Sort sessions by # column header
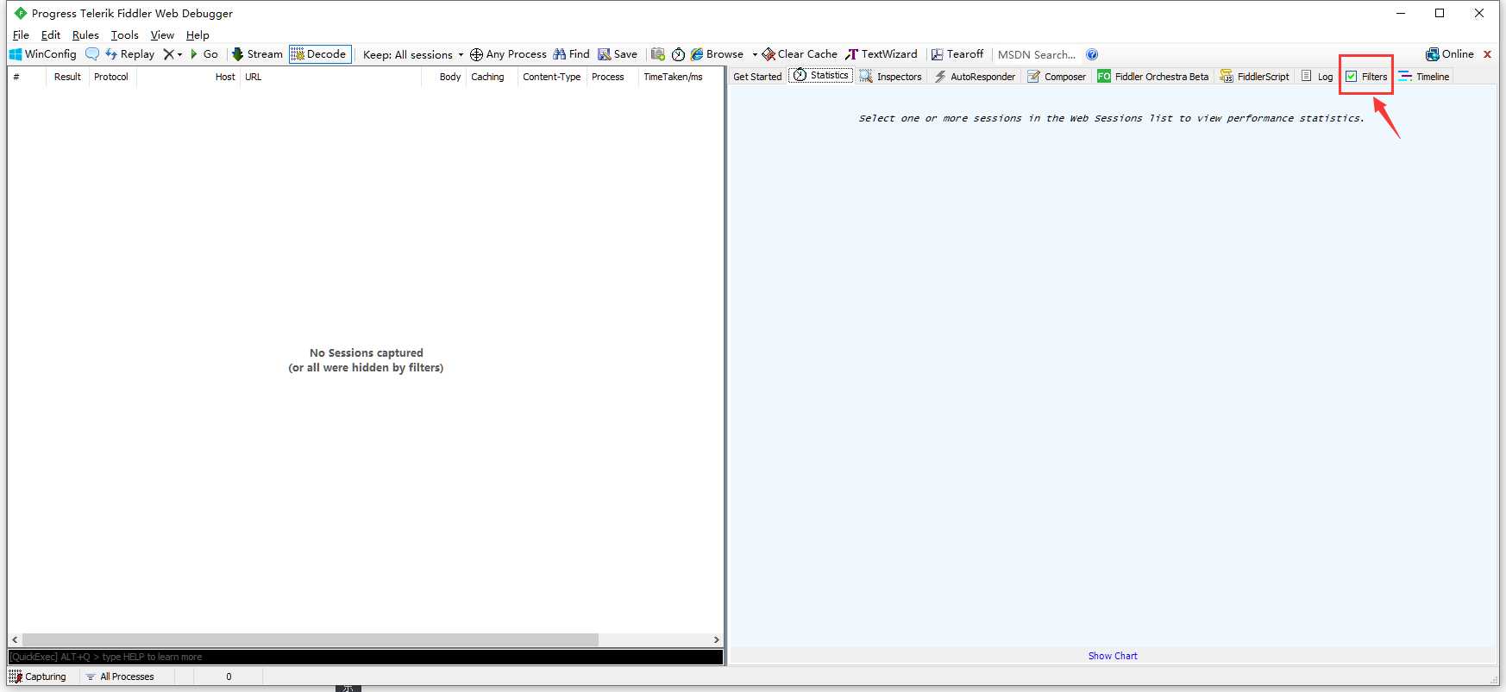The height and width of the screenshot is (692, 1506). [x=27, y=77]
